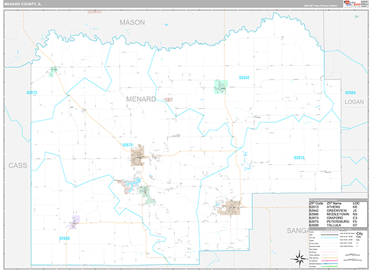Click the CASS county label
372x270 pixels.
[x=18, y=166]
